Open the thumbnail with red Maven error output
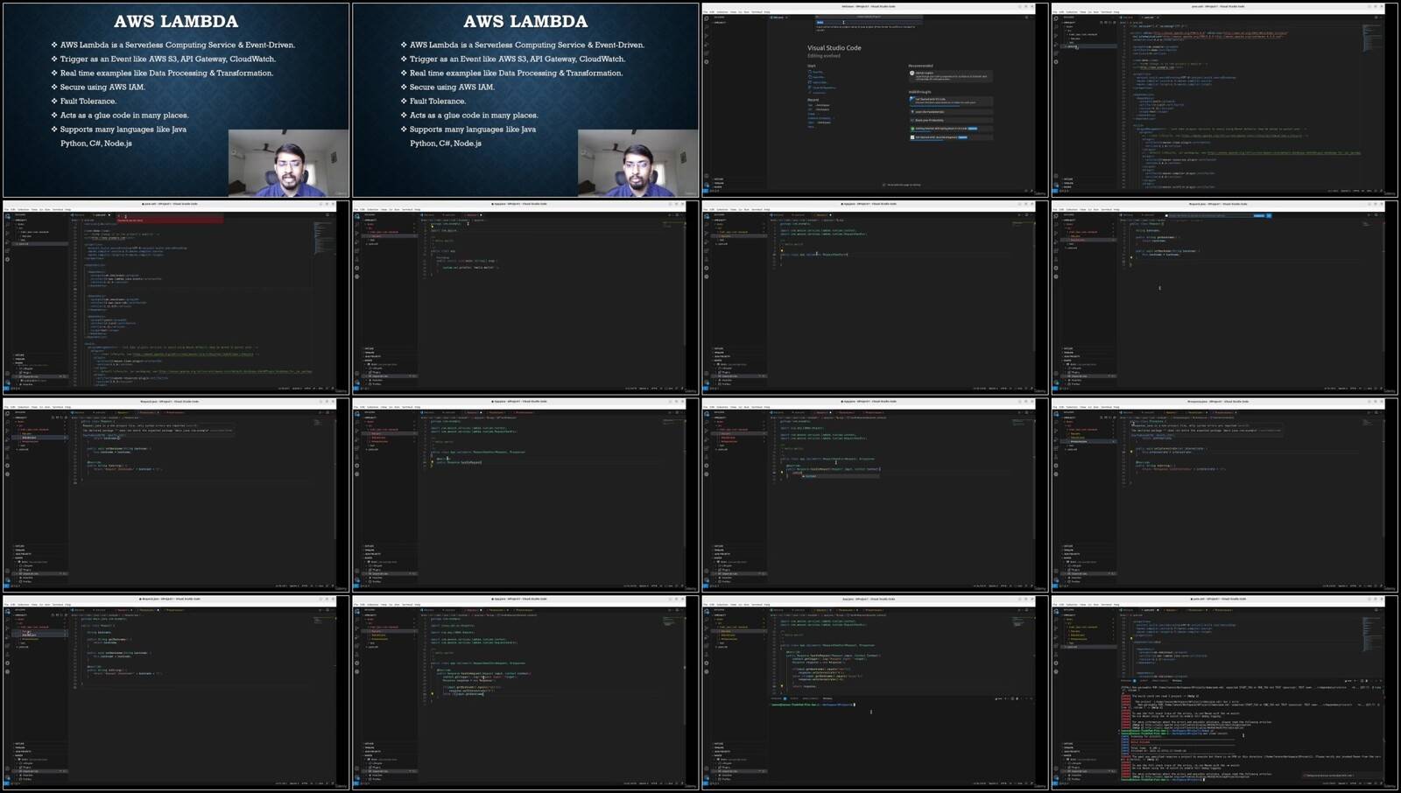The width and height of the screenshot is (1401, 793). 1225,693
